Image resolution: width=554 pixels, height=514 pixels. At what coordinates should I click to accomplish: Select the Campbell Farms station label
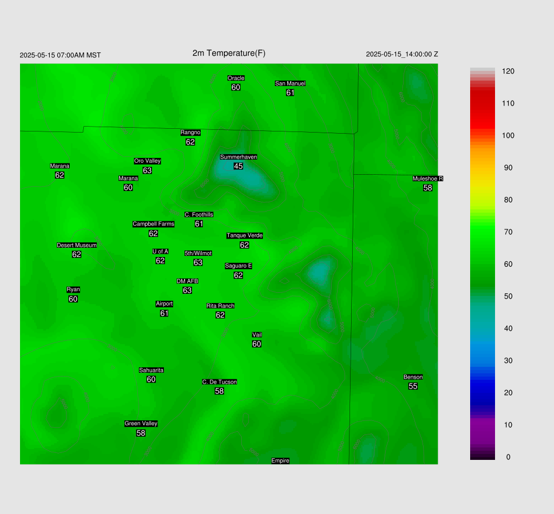coord(153,224)
